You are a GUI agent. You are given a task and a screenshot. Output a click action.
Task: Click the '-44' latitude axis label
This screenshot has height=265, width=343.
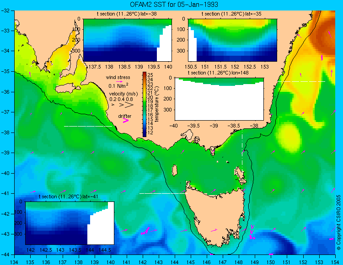click(5, 254)
